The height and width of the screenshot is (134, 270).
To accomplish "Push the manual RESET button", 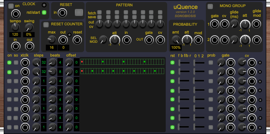I will (x=79, y=12).
